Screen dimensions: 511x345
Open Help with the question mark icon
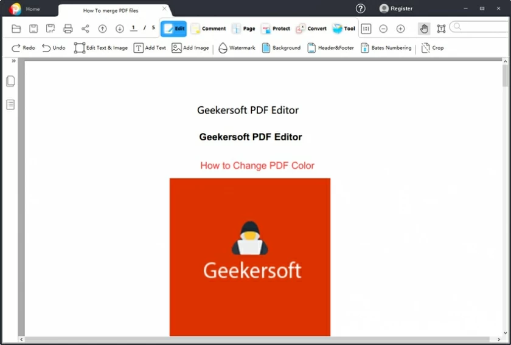point(360,9)
